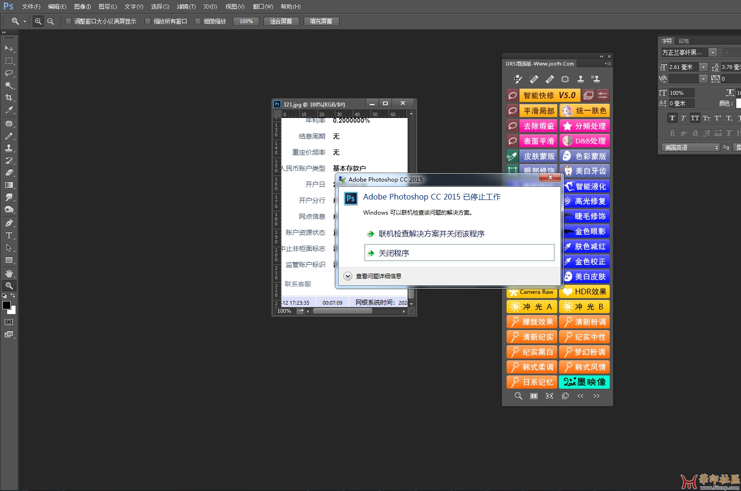Select the Lasso tool in the toolbox
The height and width of the screenshot is (491, 741).
click(9, 73)
